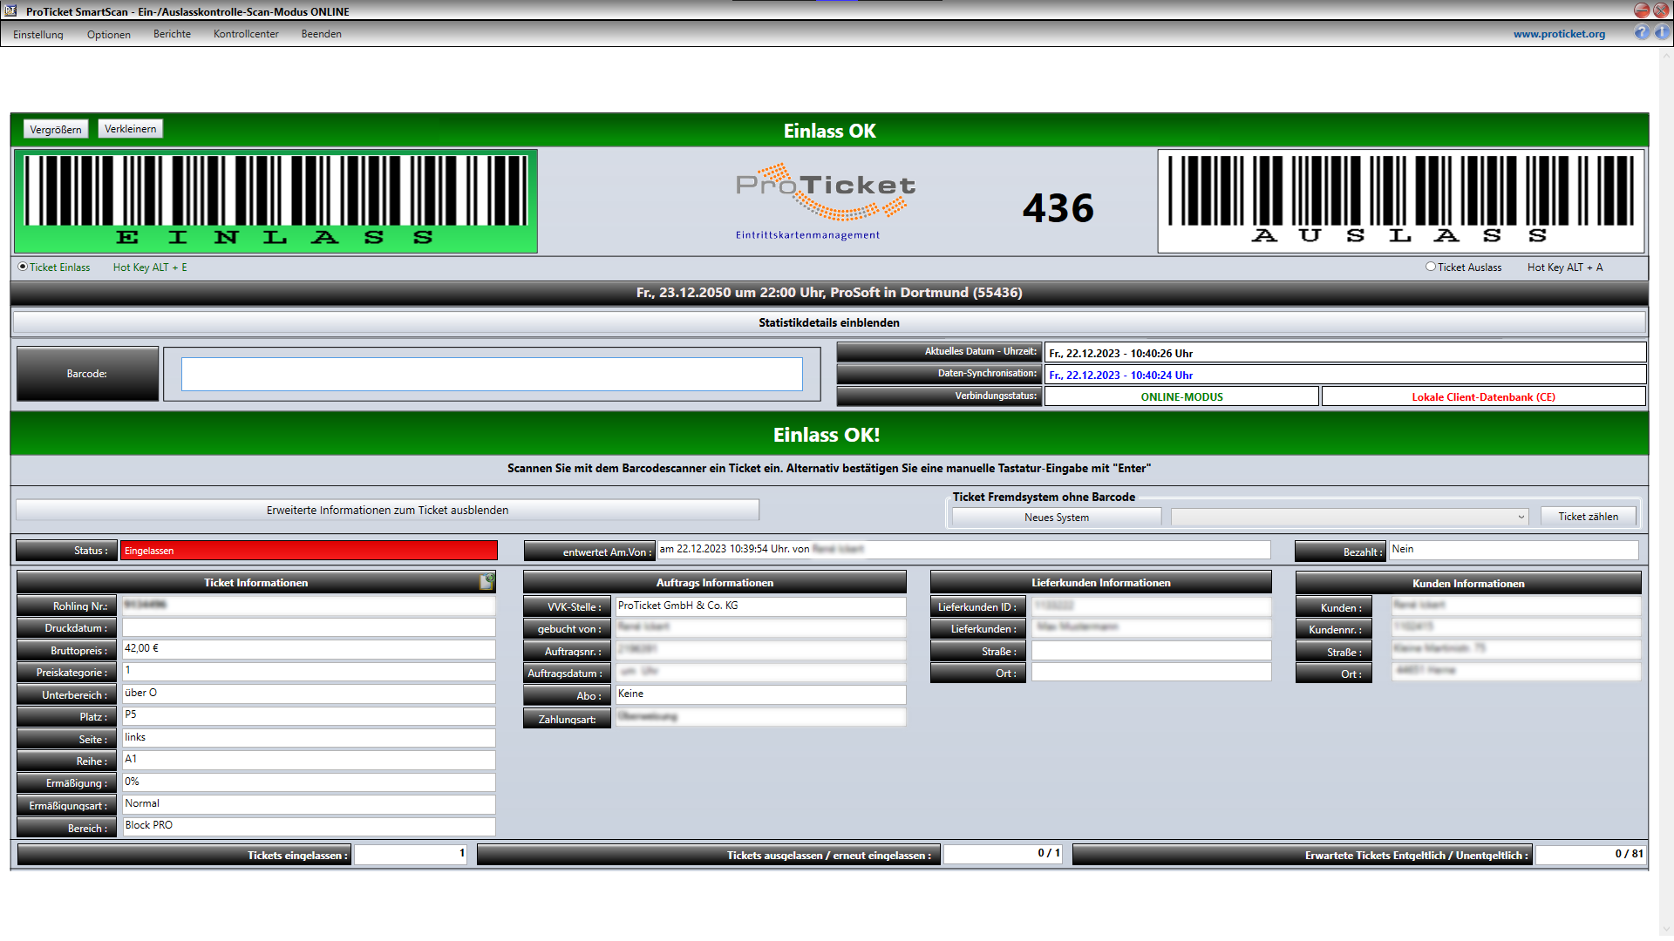The width and height of the screenshot is (1674, 941).
Task: Select the Ticket Auslass radio button
Action: tap(1431, 267)
